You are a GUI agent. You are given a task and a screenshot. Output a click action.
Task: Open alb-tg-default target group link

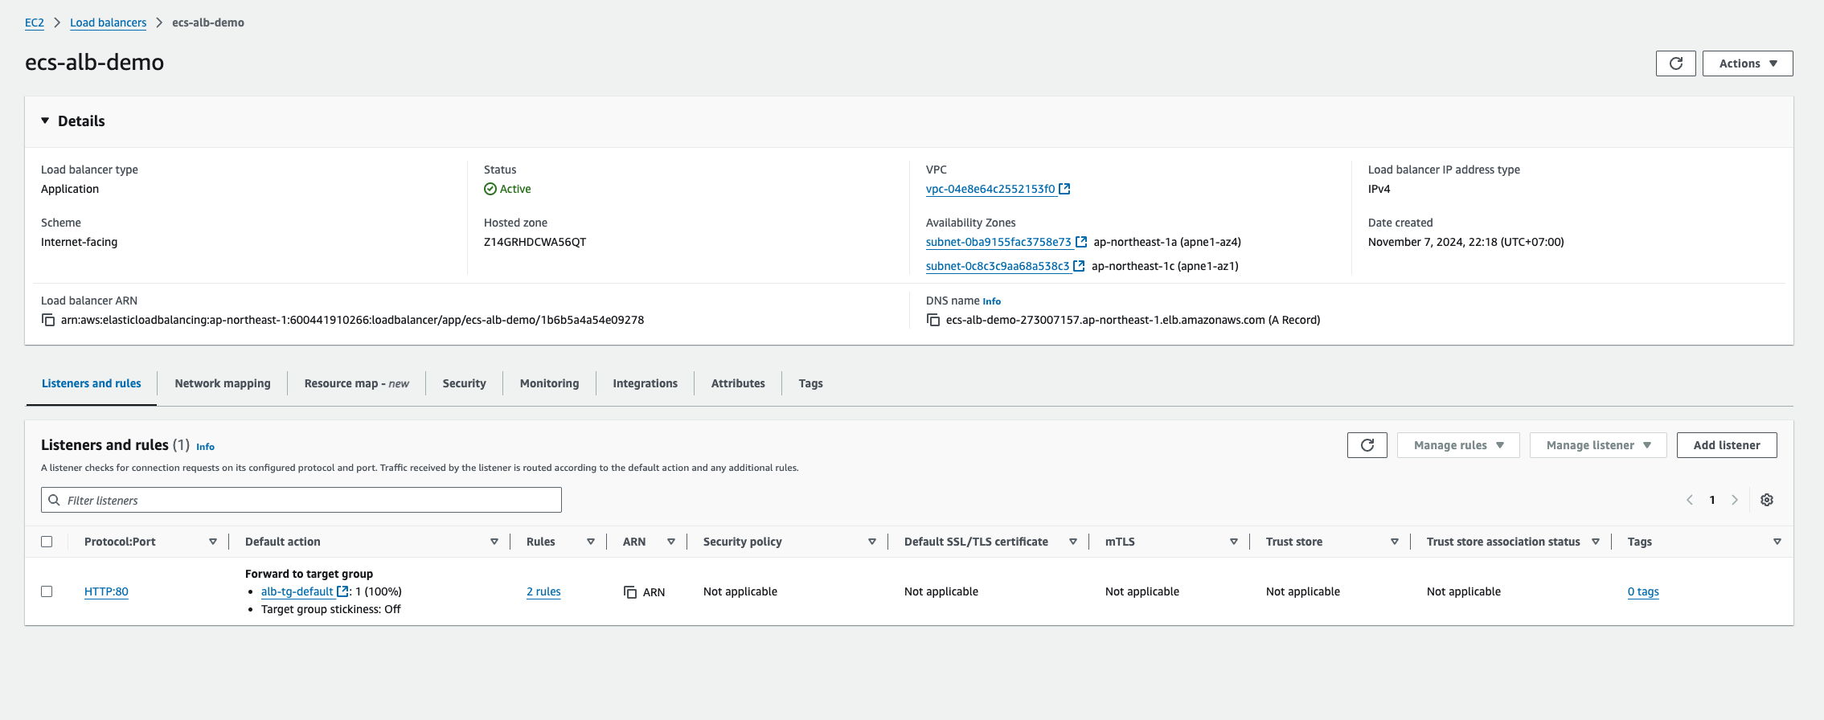point(297,591)
